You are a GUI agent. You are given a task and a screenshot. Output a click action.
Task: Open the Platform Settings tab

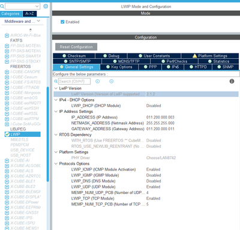[x=210, y=56]
